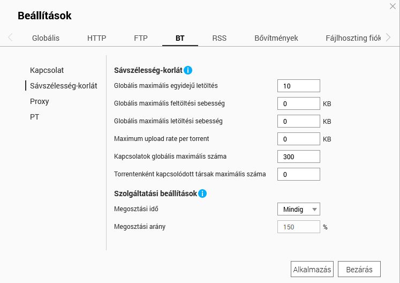Image resolution: width=400 pixels, height=283 pixels.
Task: Edit the Maximum upload rate per torrent field
Action: (x=299, y=139)
